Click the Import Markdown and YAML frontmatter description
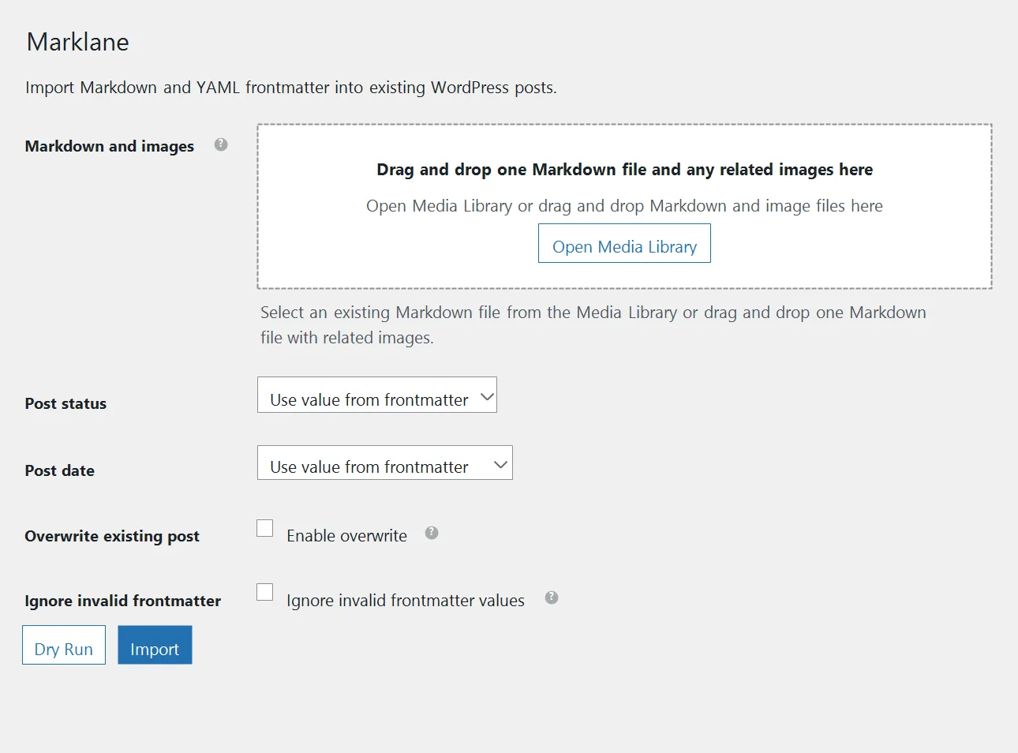The width and height of the screenshot is (1018, 753). point(291,88)
